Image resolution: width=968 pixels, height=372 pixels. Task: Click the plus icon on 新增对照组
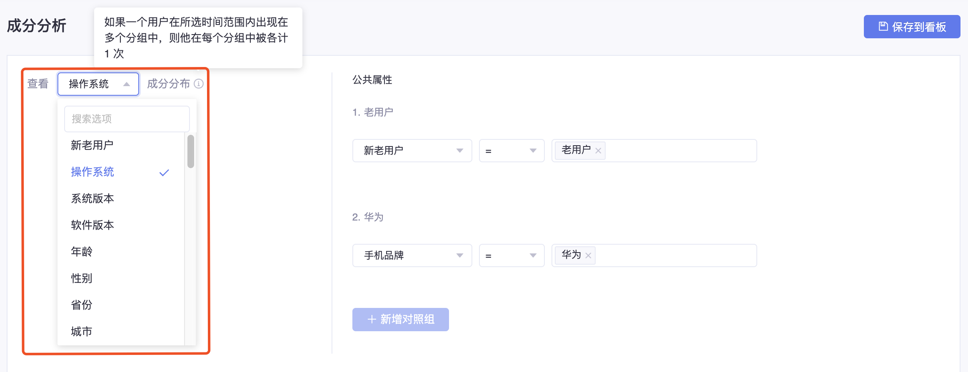coord(372,319)
